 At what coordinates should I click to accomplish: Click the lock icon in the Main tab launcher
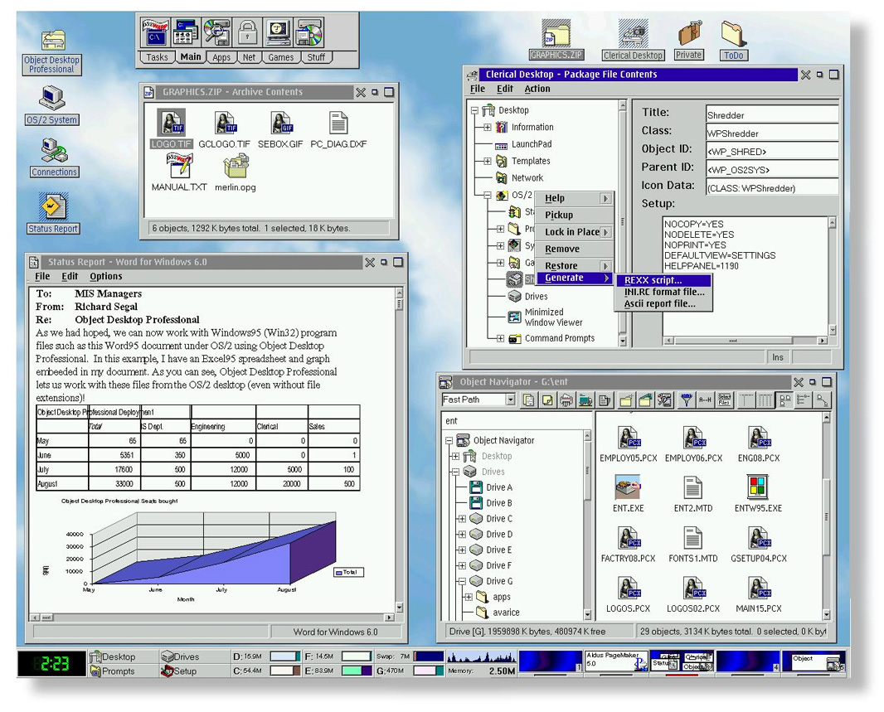[x=247, y=33]
